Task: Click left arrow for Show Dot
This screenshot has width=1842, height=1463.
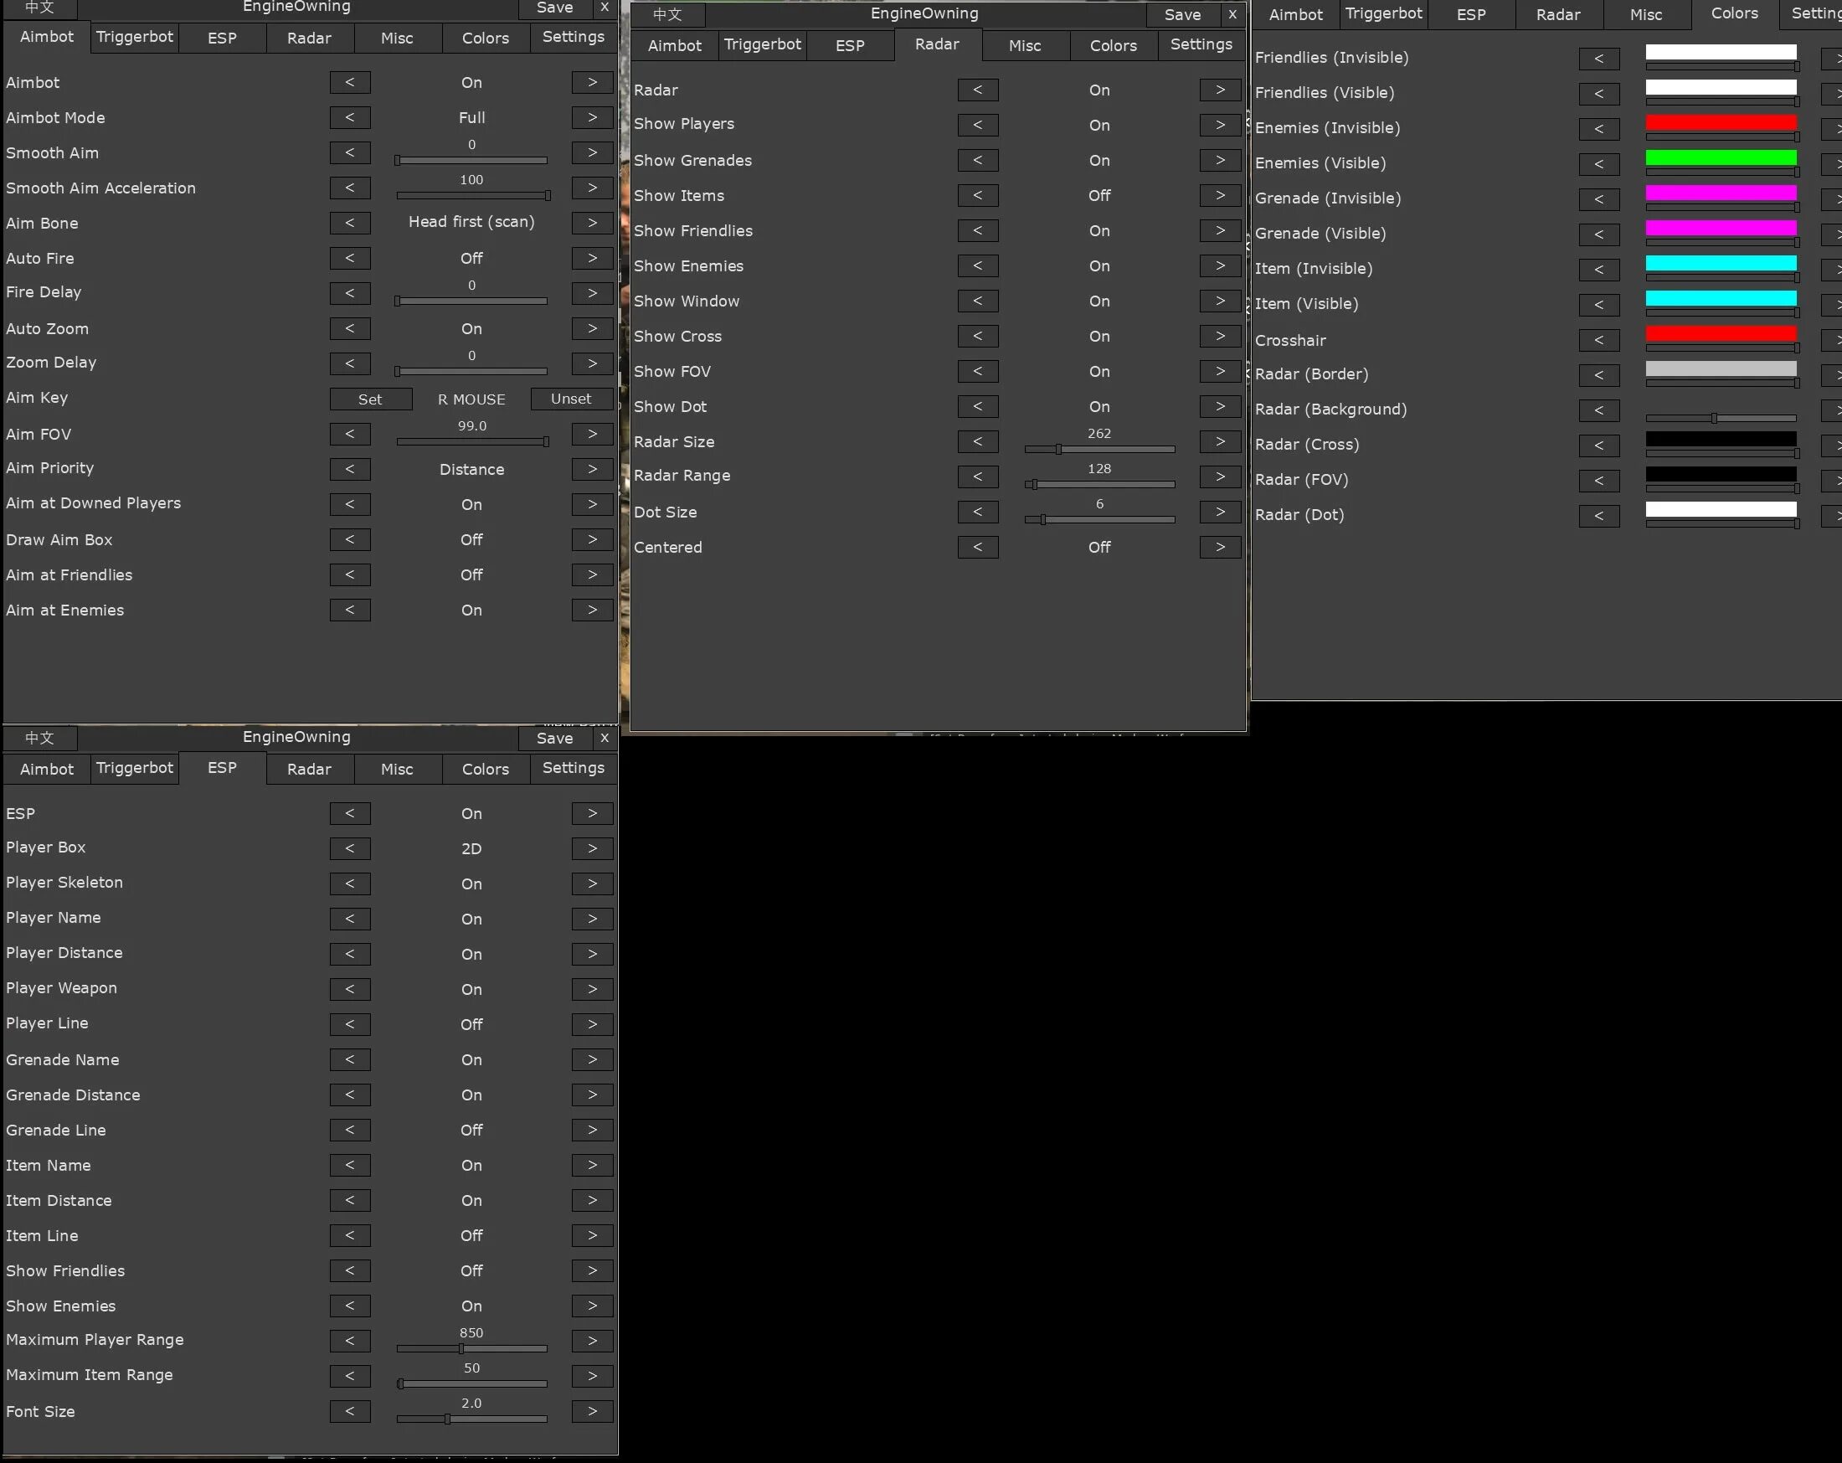Action: (x=978, y=406)
